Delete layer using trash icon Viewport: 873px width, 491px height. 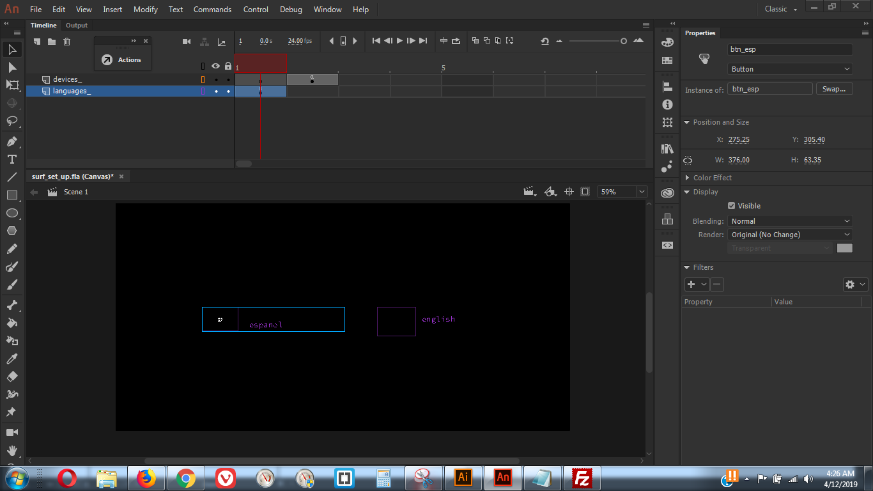click(x=66, y=42)
